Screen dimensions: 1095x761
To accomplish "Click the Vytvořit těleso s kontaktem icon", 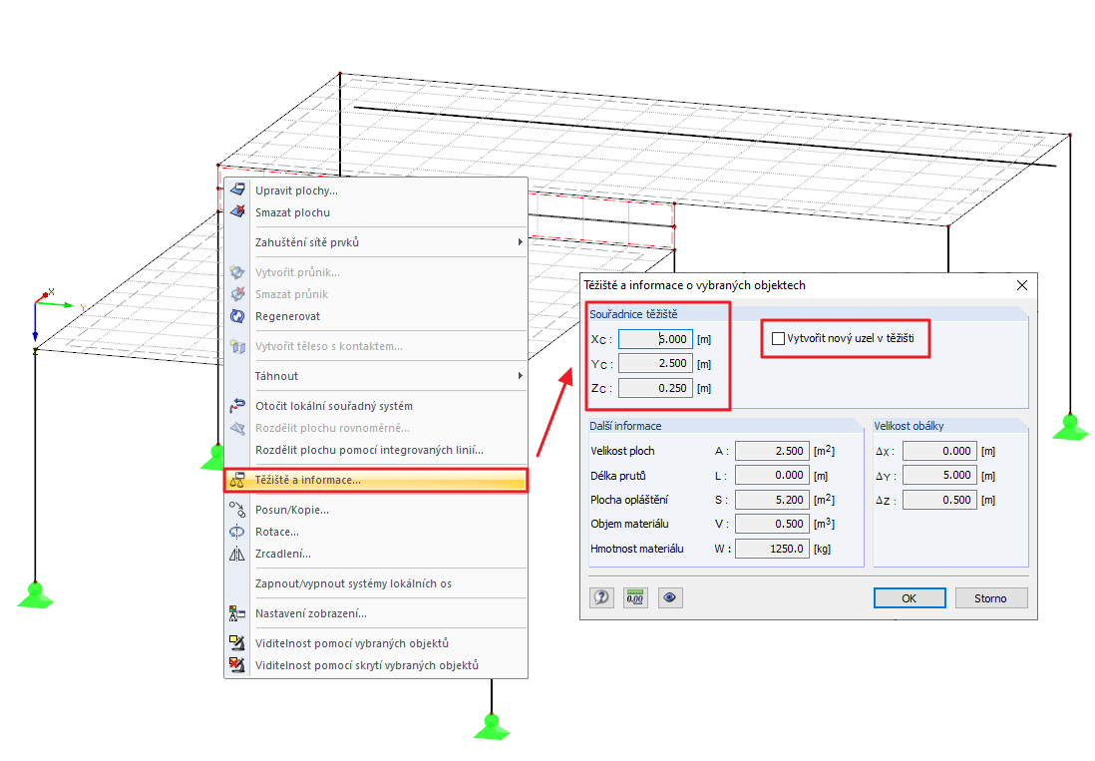I will coord(237,346).
